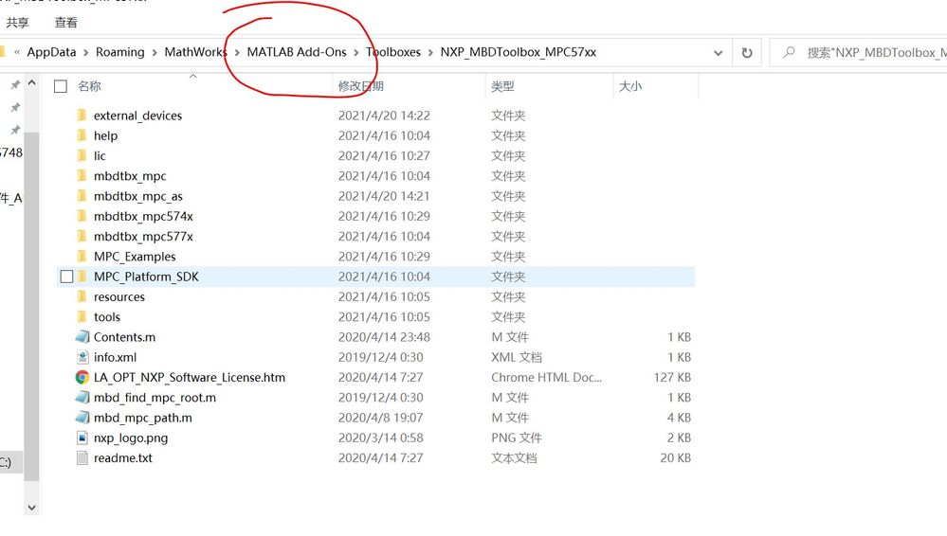Select the lic folder icon
Viewport: 947px width, 536px height.
[x=82, y=155]
